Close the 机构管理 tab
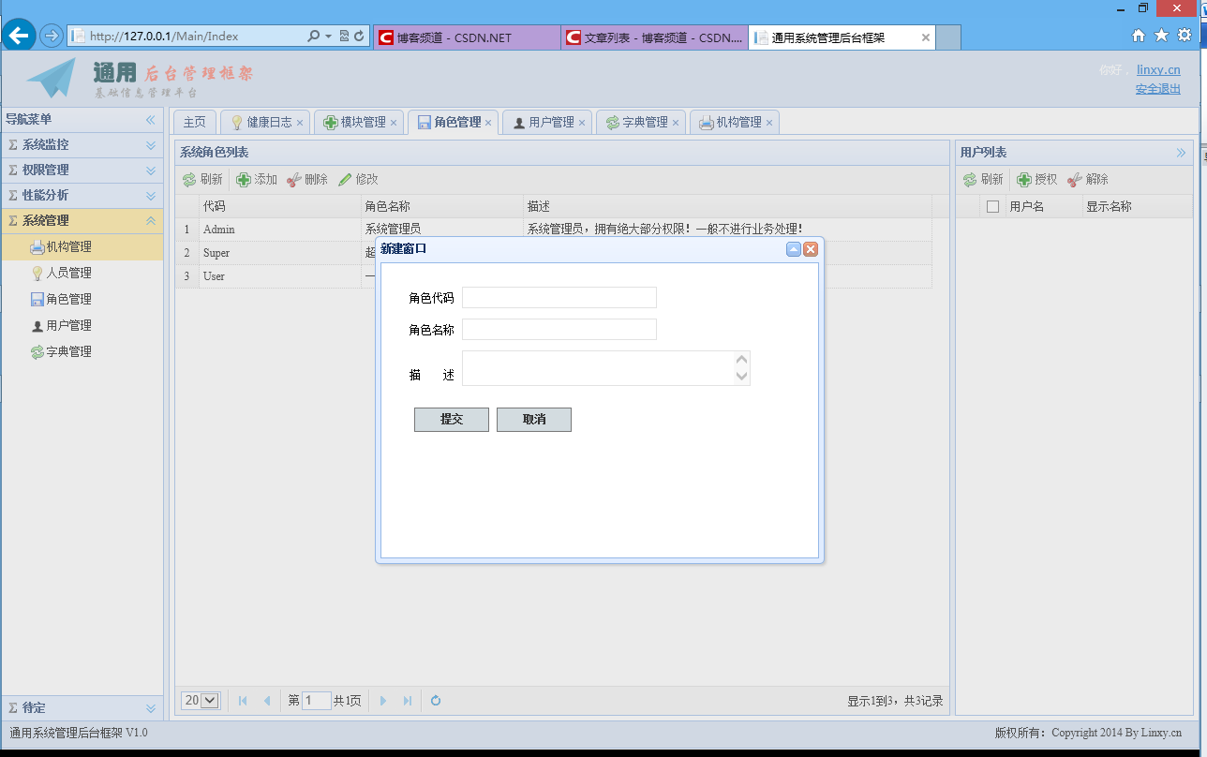Image resolution: width=1207 pixels, height=757 pixels. (769, 123)
